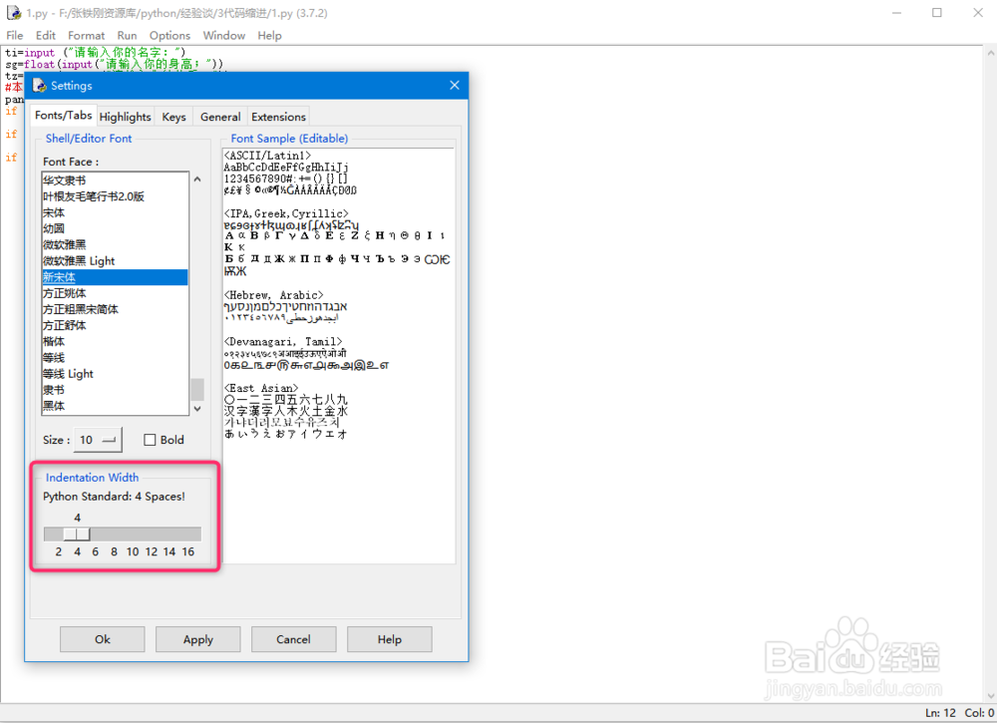Select font 幼圆
This screenshot has width=997, height=723.
tap(115, 228)
